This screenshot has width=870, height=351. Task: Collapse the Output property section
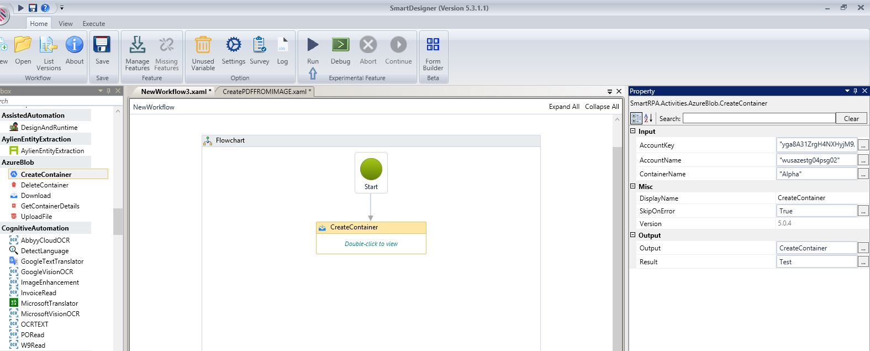coord(633,235)
